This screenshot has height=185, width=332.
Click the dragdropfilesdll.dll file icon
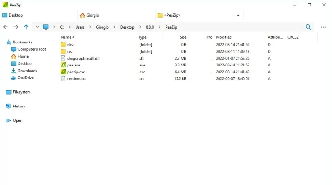coord(63,58)
